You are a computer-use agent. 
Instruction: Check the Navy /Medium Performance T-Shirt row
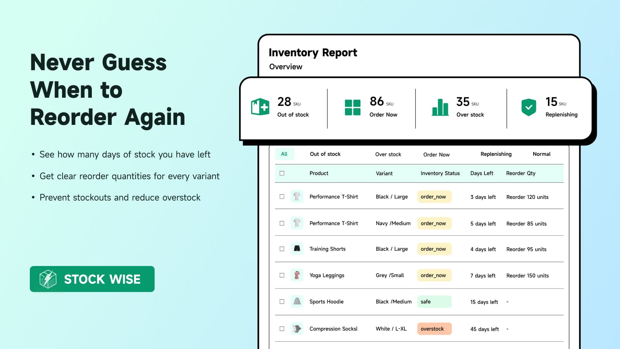coord(282,223)
